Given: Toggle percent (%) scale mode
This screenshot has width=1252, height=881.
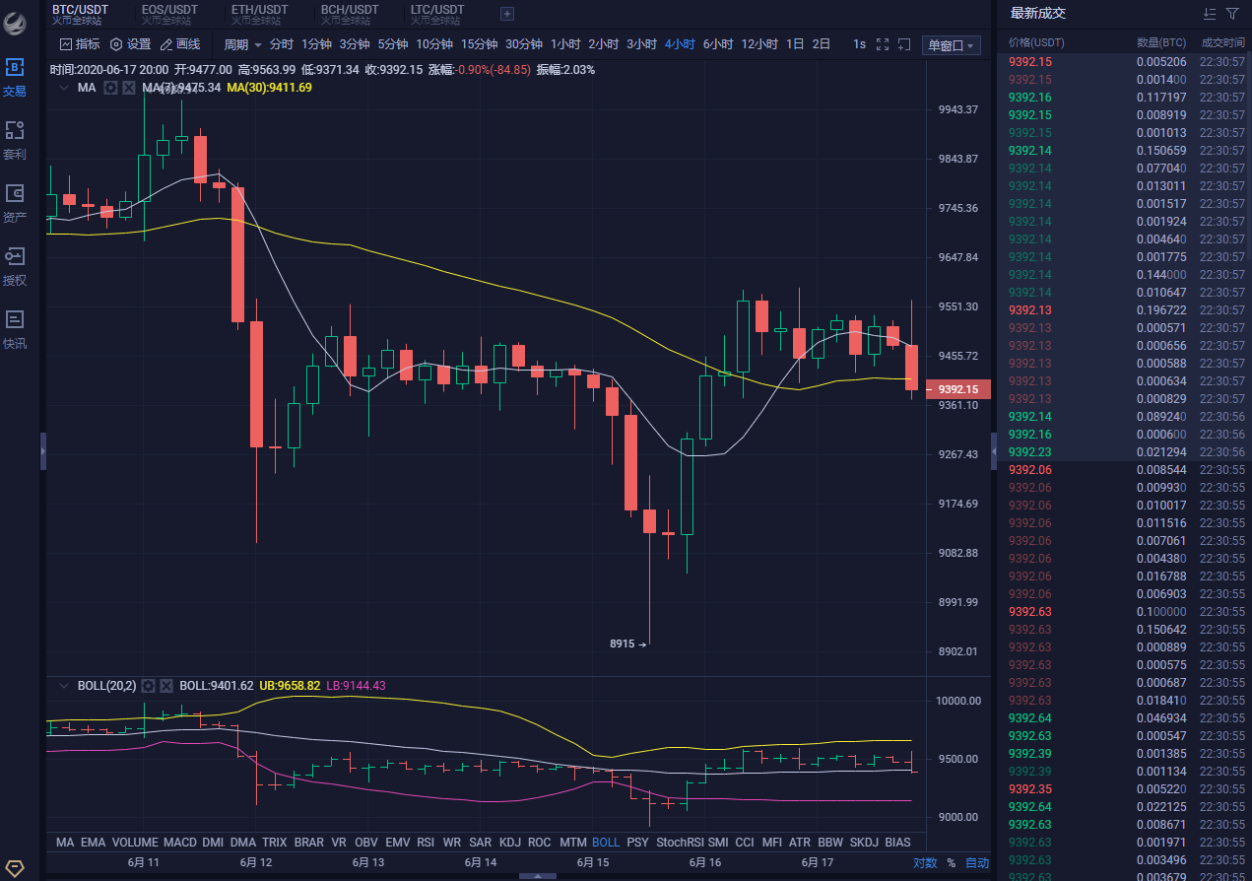Looking at the screenshot, I should point(951,862).
